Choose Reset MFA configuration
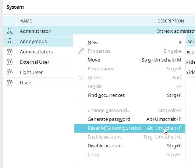Image resolution: width=195 pixels, height=168 pixels. click(130, 128)
